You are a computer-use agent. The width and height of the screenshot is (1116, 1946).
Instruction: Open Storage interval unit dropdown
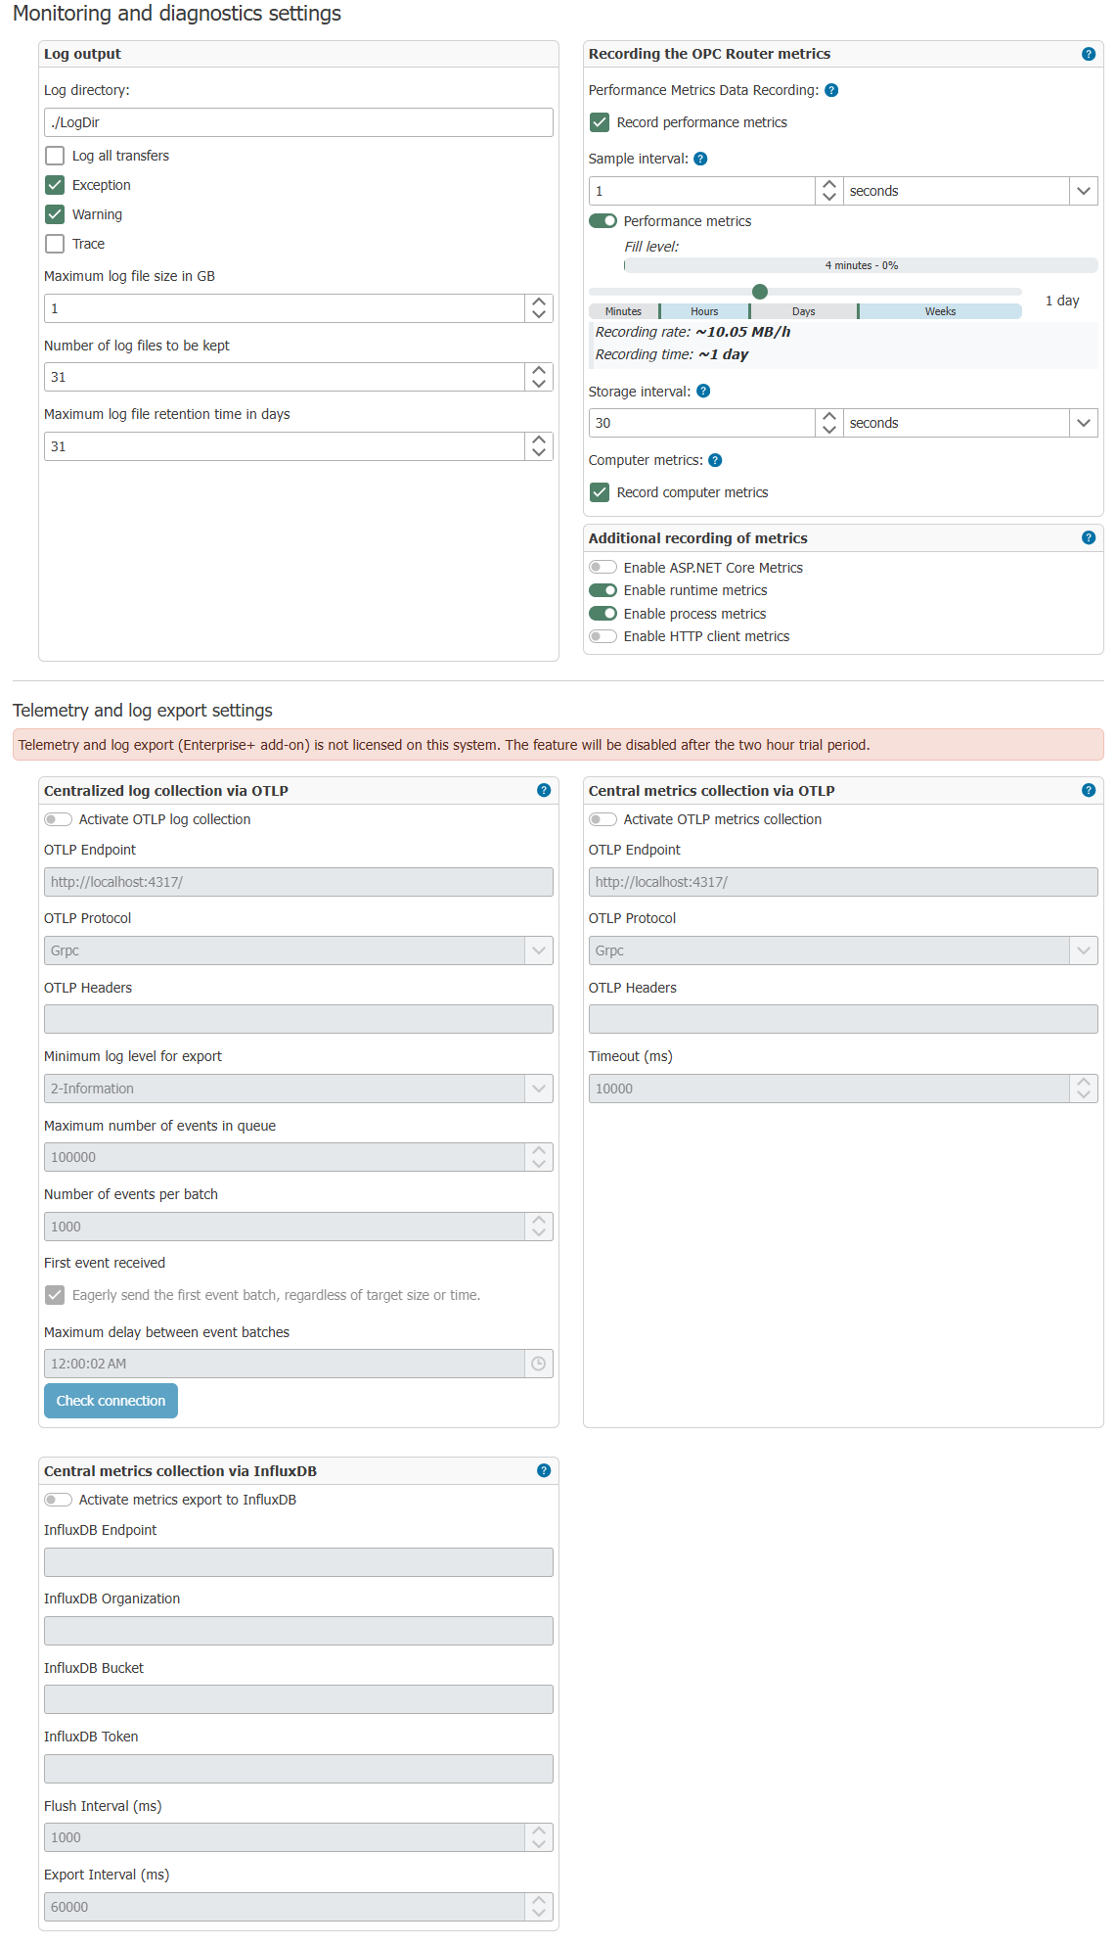coord(1083,423)
